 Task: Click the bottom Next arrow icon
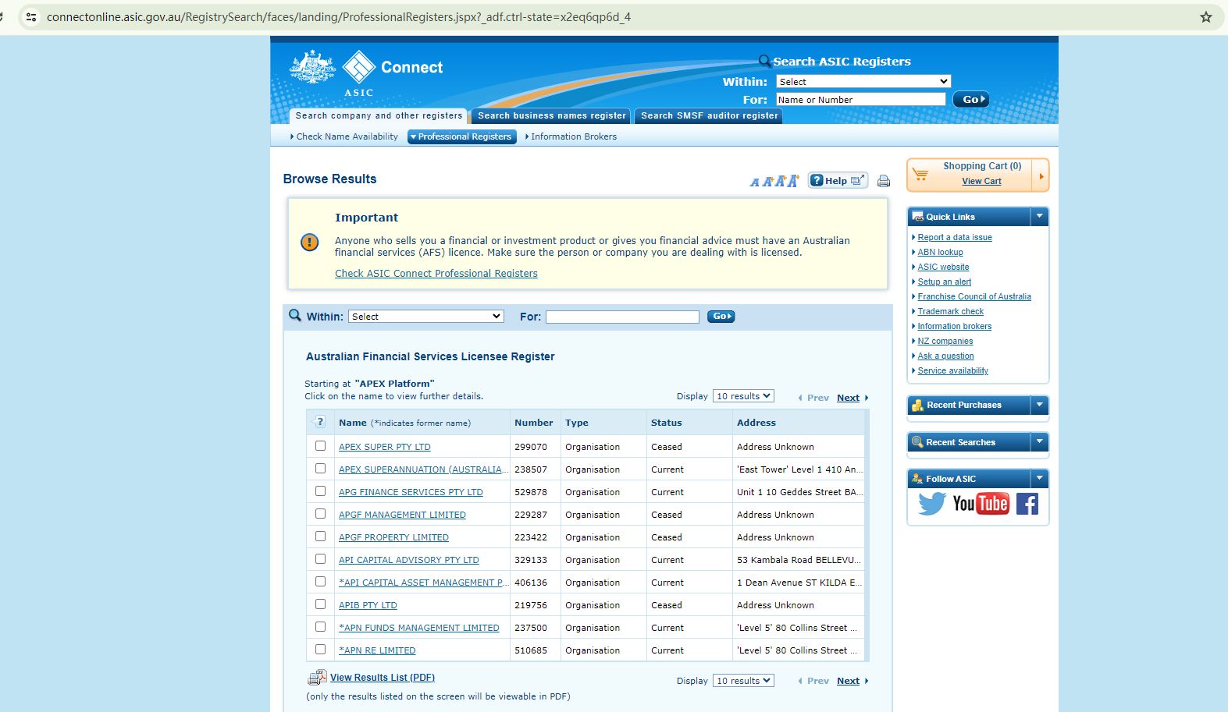tap(867, 681)
